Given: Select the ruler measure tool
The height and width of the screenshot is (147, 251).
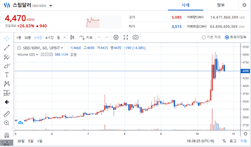Looking at the screenshot, I should click(x=7, y=114).
